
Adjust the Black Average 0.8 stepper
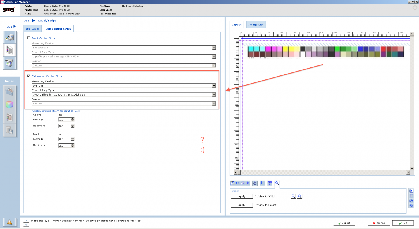click(72, 139)
